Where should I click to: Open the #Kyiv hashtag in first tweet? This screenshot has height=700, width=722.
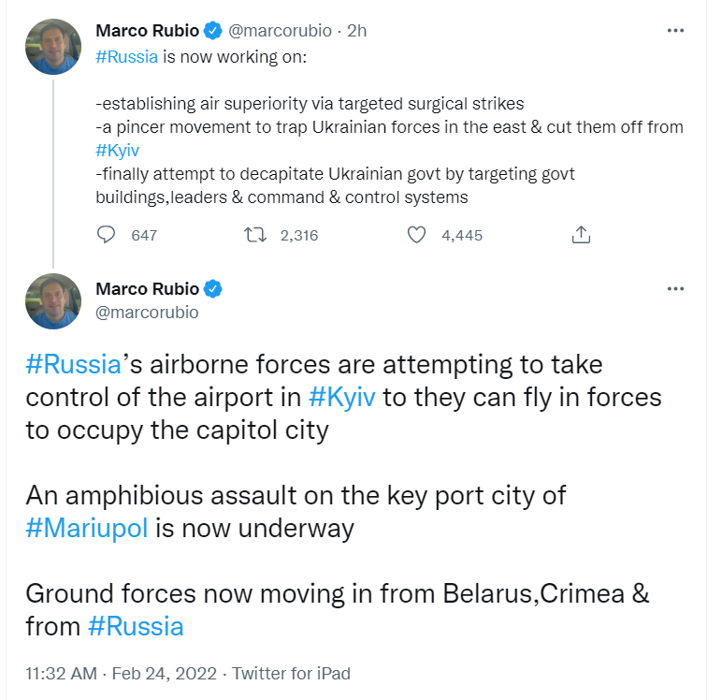117,150
